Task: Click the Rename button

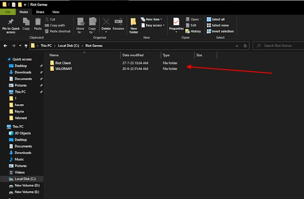Action: point(118,24)
